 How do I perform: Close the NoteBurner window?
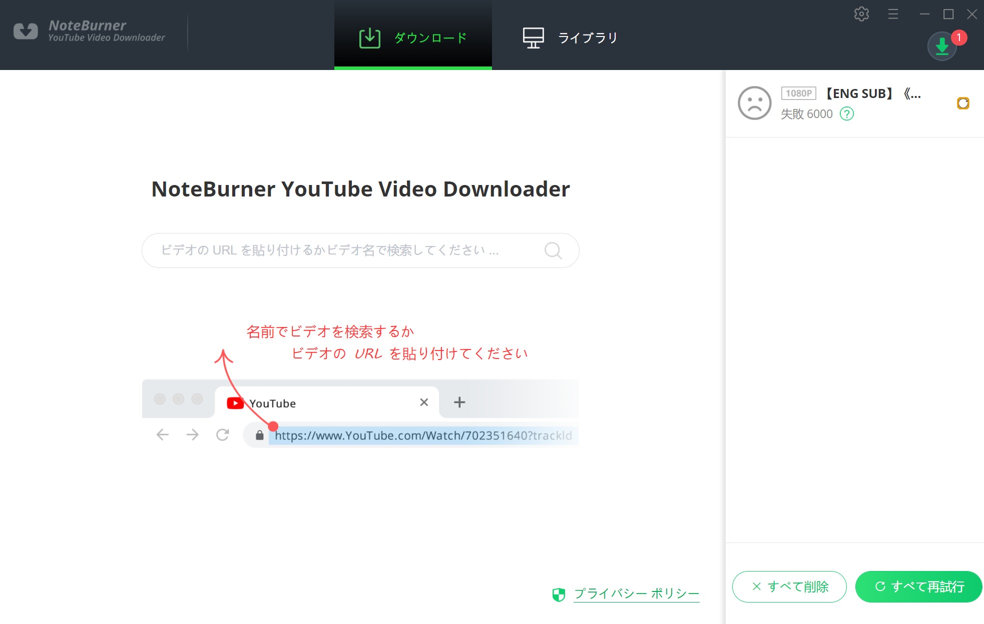tap(972, 14)
